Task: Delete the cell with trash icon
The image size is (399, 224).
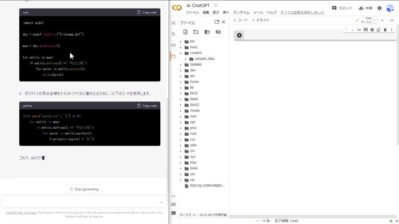Action: pyautogui.click(x=385, y=30)
